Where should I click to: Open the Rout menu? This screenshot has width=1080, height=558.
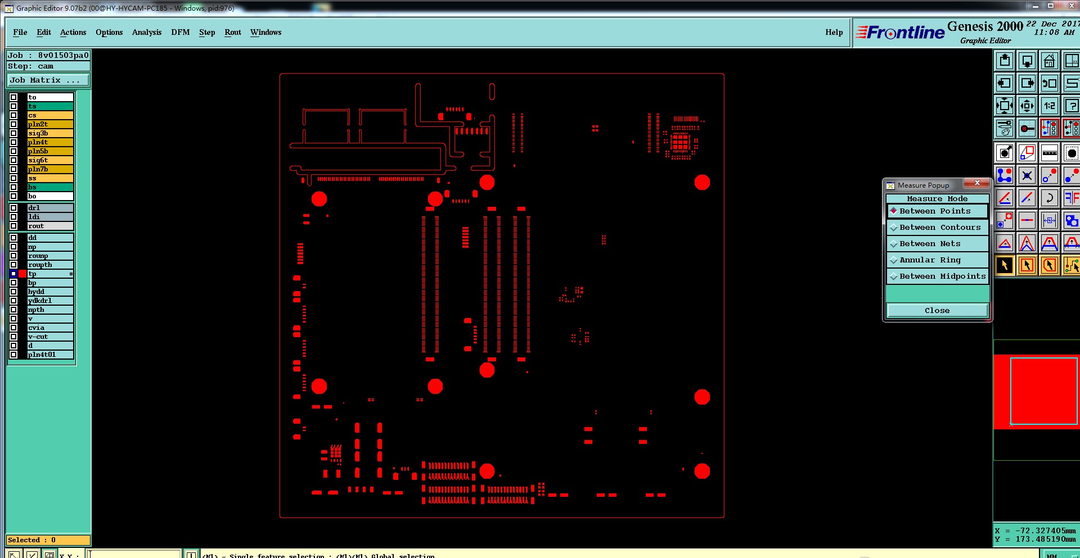[233, 33]
